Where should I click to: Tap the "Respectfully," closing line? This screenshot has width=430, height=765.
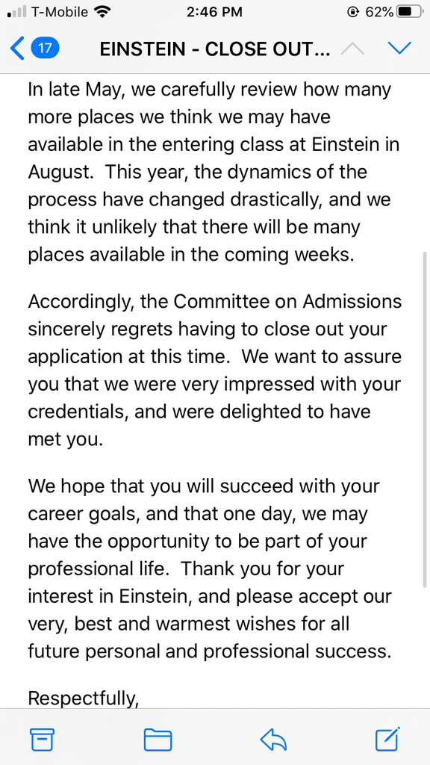pyautogui.click(x=84, y=699)
